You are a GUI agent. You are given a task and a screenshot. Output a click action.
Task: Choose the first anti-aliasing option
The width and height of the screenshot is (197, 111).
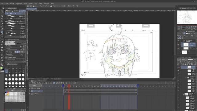(x=15, y=52)
